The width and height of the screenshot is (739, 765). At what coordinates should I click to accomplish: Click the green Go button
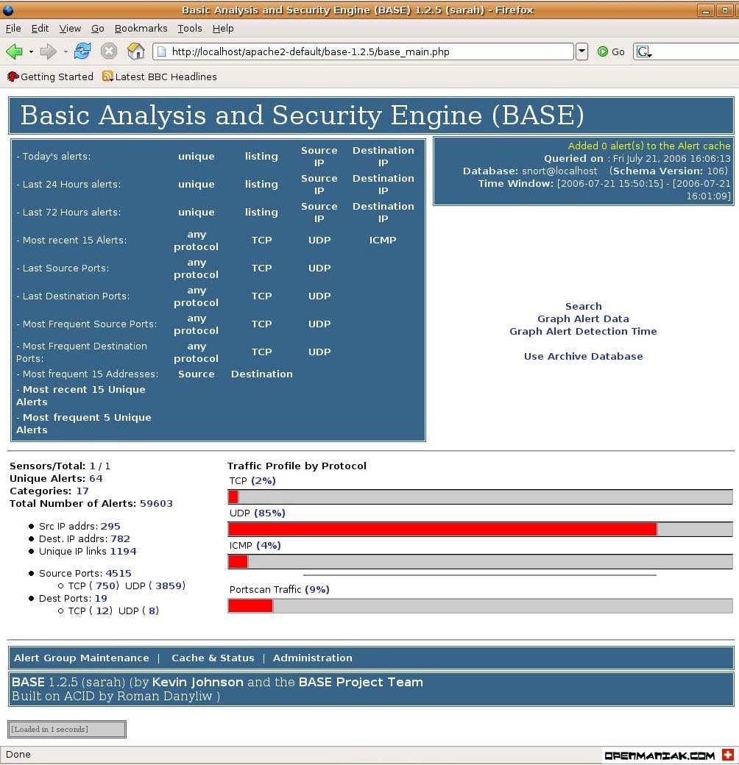[611, 51]
